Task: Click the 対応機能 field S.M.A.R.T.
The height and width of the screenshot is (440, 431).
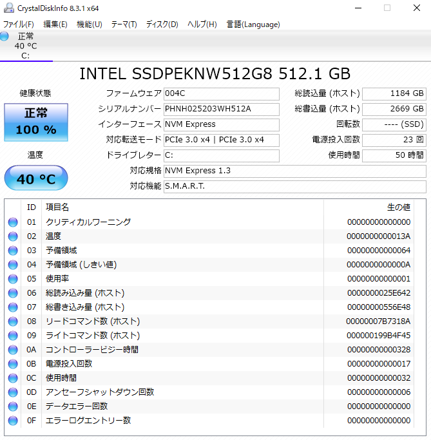Action: pyautogui.click(x=295, y=186)
